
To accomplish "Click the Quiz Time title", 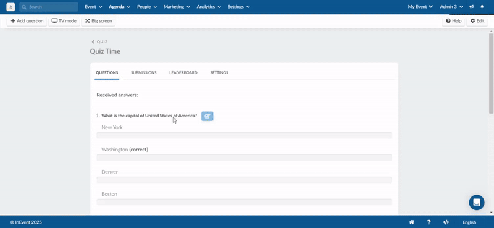I will [x=105, y=51].
